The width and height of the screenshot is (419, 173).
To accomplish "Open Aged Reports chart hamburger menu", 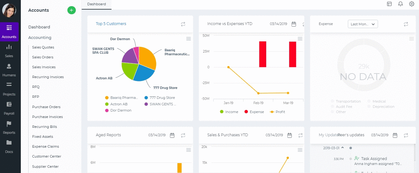I will click(x=188, y=150).
